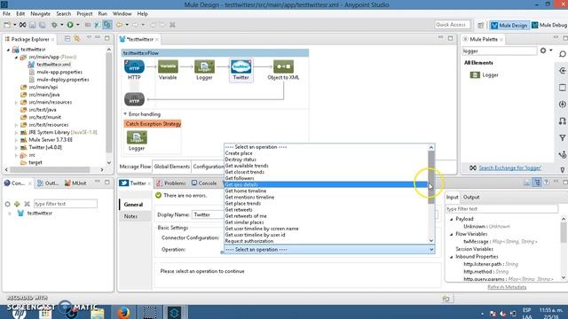Choose 'Get geo details' operation
Image resolution: width=568 pixels, height=319 pixels.
coord(326,185)
